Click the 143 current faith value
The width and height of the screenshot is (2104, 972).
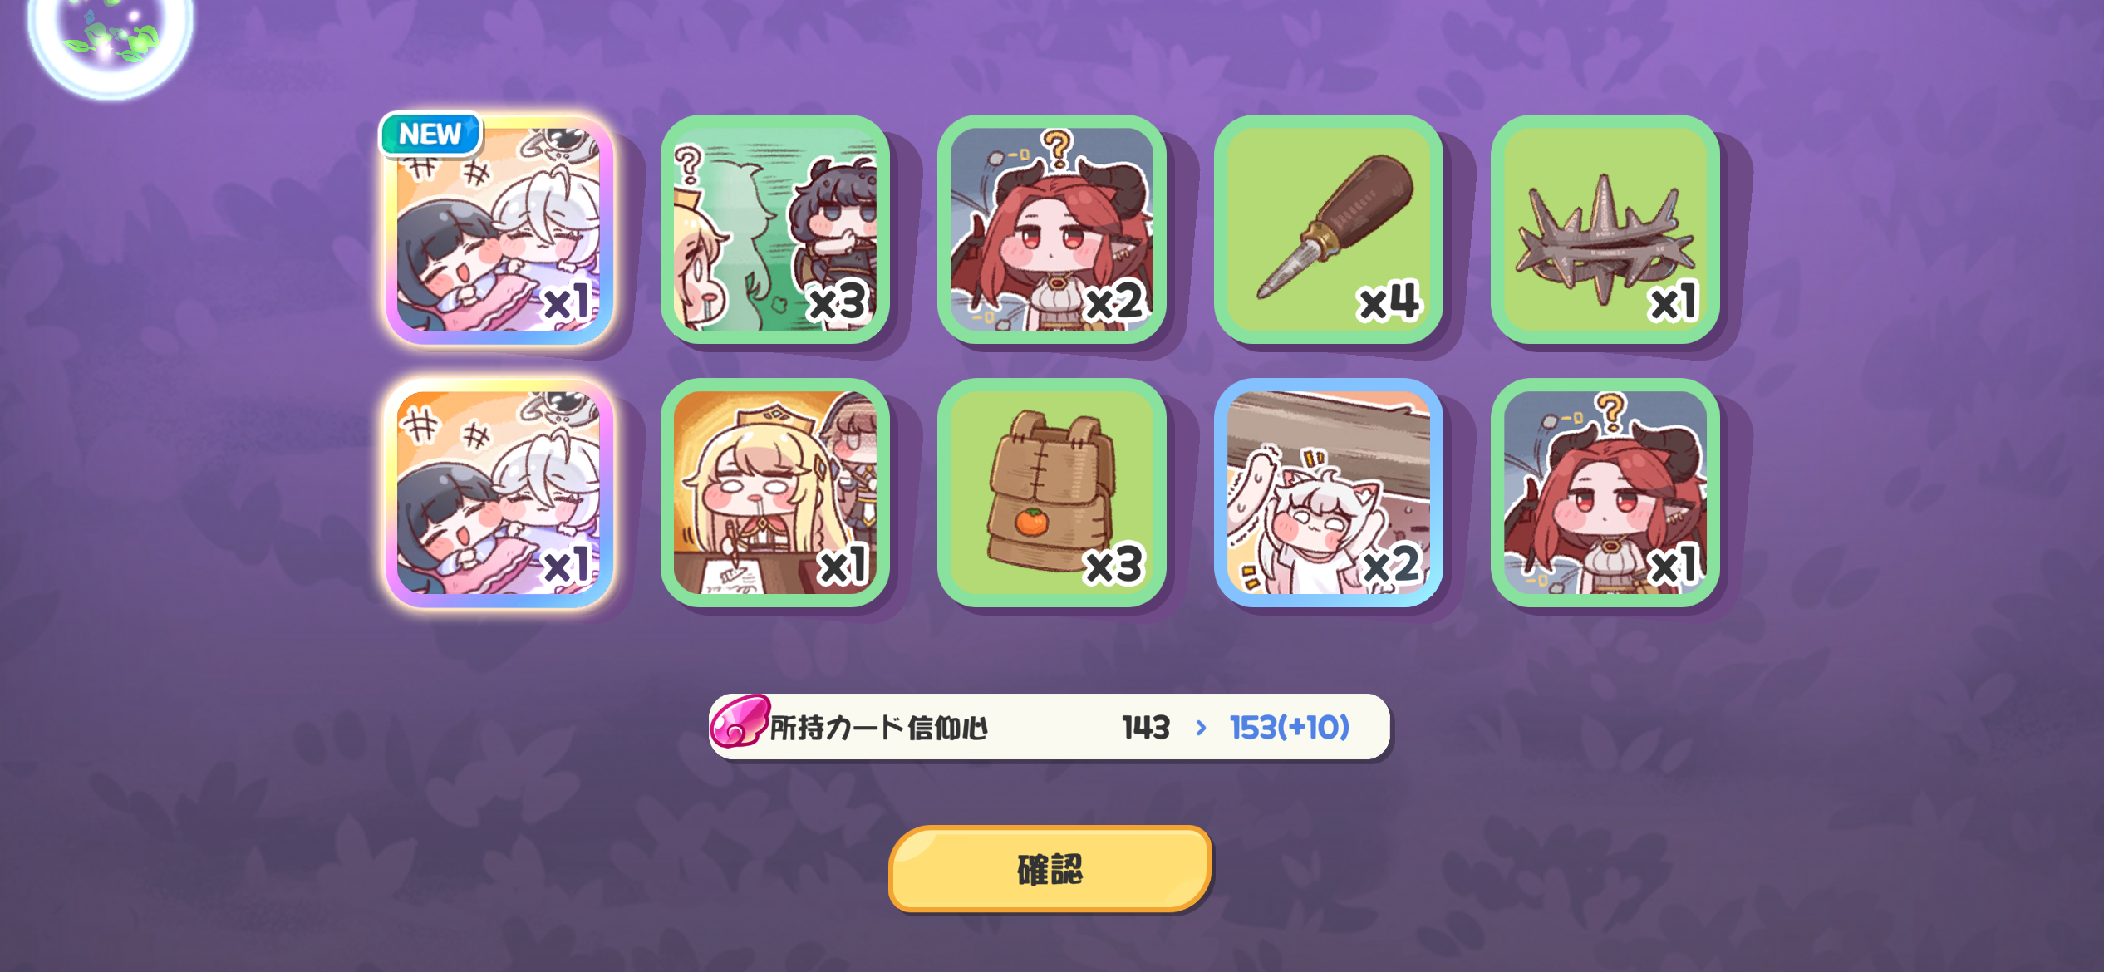pos(1146,728)
